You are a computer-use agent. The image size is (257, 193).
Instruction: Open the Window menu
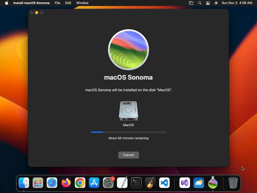82,3
